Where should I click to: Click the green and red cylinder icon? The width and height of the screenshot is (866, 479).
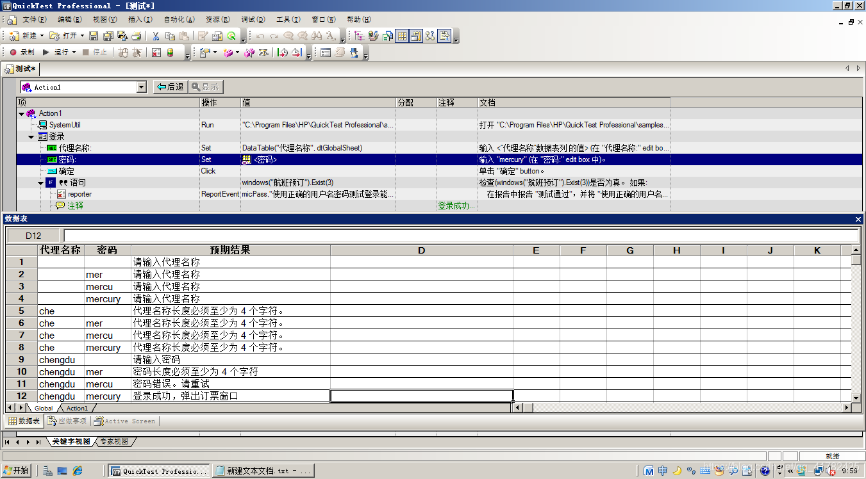pyautogui.click(x=171, y=53)
